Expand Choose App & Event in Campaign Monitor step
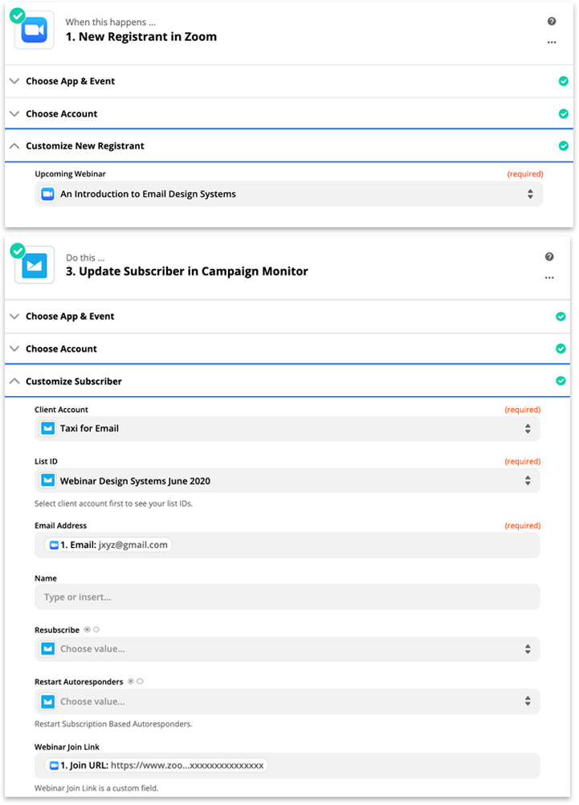Screen dimensions: 579x805 [287, 317]
